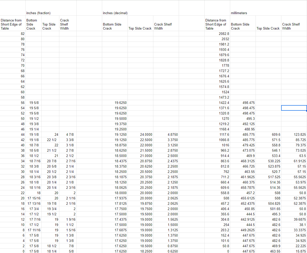The height and width of the screenshot is (253, 307).
Task: Select the millimeter cell 15.875
Action: click(294, 251)
